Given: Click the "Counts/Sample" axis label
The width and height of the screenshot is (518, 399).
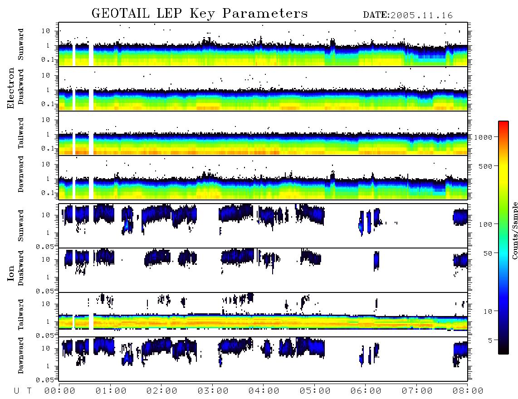Looking at the screenshot, I should point(514,230).
